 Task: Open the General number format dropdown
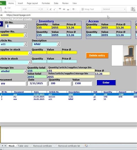coord(125,9)
